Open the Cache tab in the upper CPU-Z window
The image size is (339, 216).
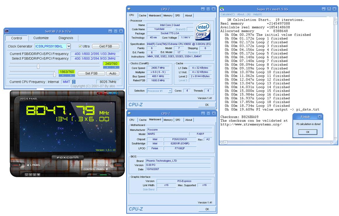[143, 15]
